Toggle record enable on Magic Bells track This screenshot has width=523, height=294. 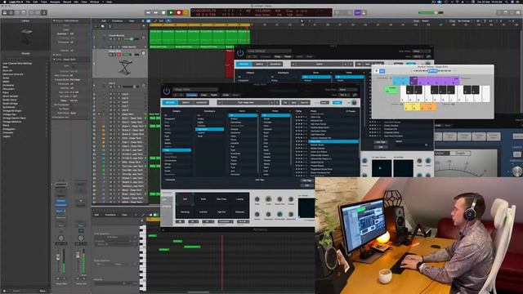[x=118, y=55]
